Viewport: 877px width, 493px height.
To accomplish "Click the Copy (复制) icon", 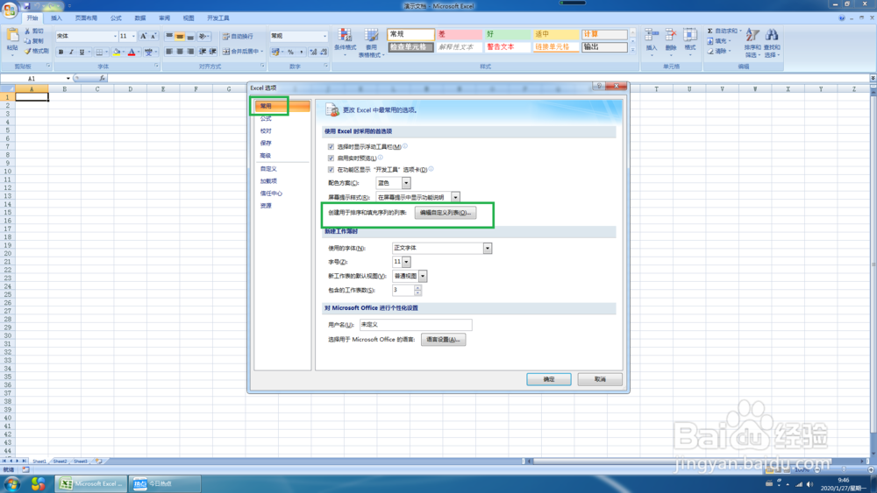I will pyautogui.click(x=27, y=41).
